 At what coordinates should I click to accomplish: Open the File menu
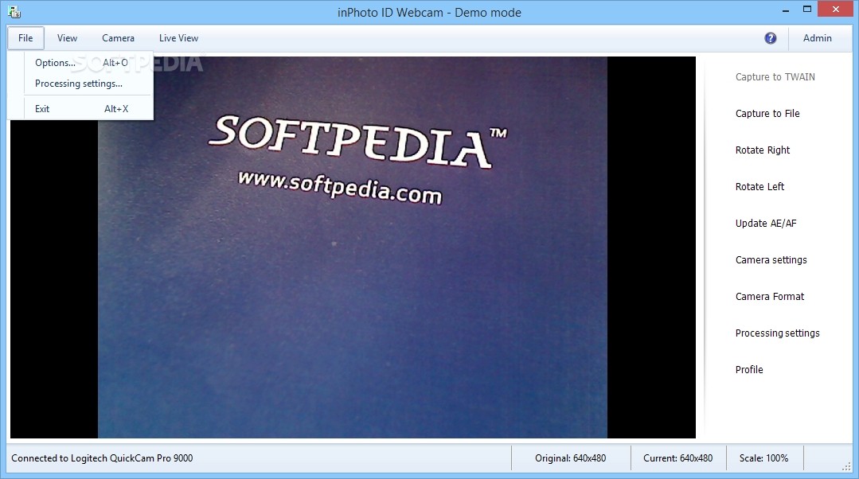[x=25, y=37]
